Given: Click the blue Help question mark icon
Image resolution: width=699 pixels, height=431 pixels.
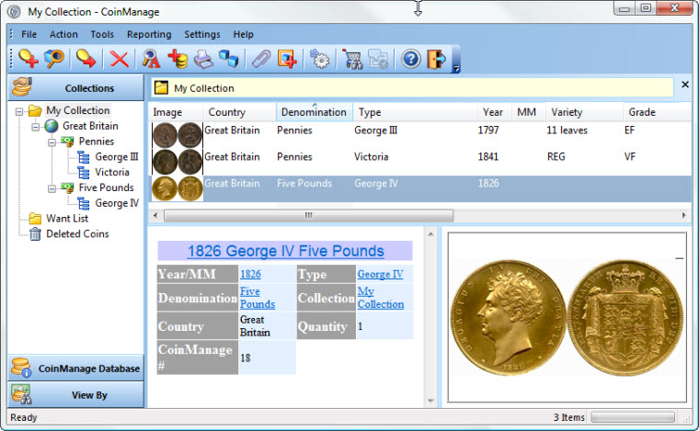Looking at the screenshot, I should pos(410,59).
